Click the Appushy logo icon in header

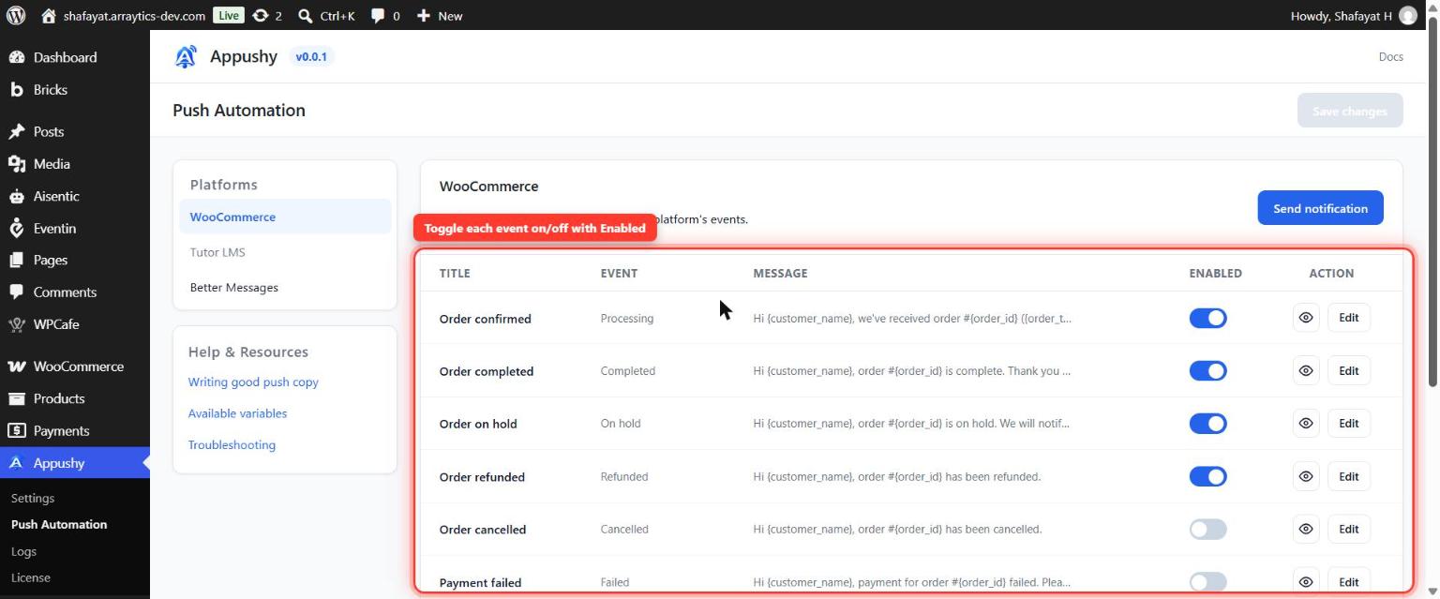click(x=186, y=56)
